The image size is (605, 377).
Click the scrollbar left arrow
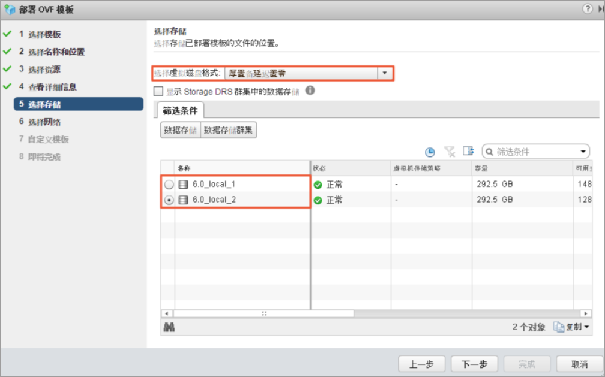pos(167,313)
